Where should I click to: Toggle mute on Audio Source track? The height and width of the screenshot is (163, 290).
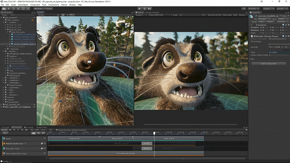42,143
